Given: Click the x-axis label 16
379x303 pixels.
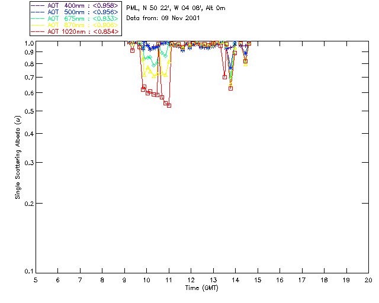Looking at the screenshot, I should tap(280, 280).
